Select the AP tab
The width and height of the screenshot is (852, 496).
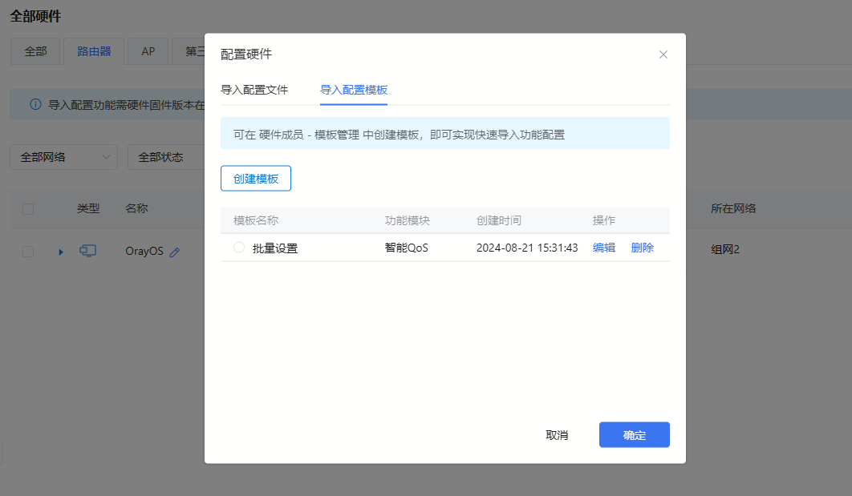[148, 51]
